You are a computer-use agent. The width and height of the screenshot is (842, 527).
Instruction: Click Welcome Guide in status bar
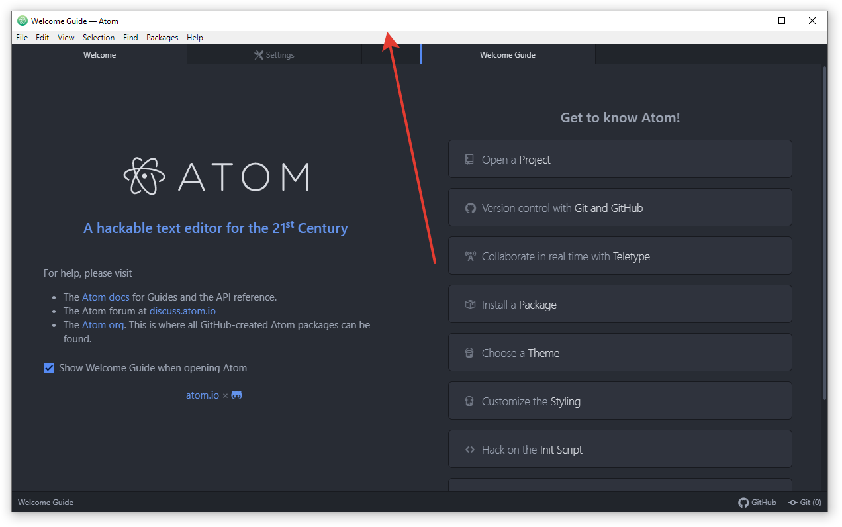(46, 503)
